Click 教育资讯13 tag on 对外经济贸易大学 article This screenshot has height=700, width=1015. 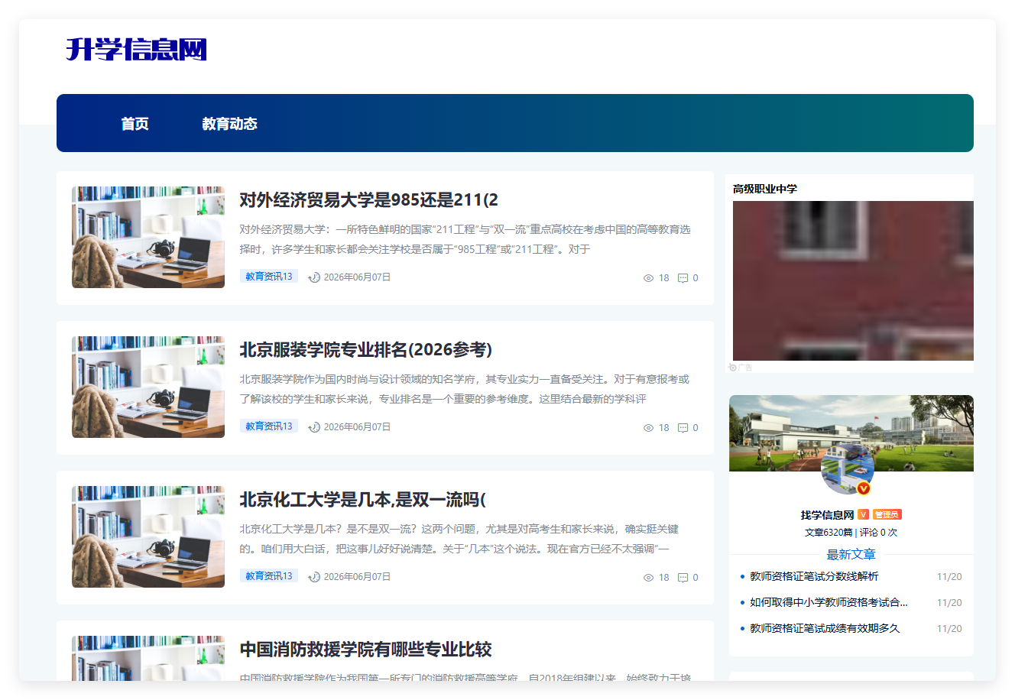[269, 277]
